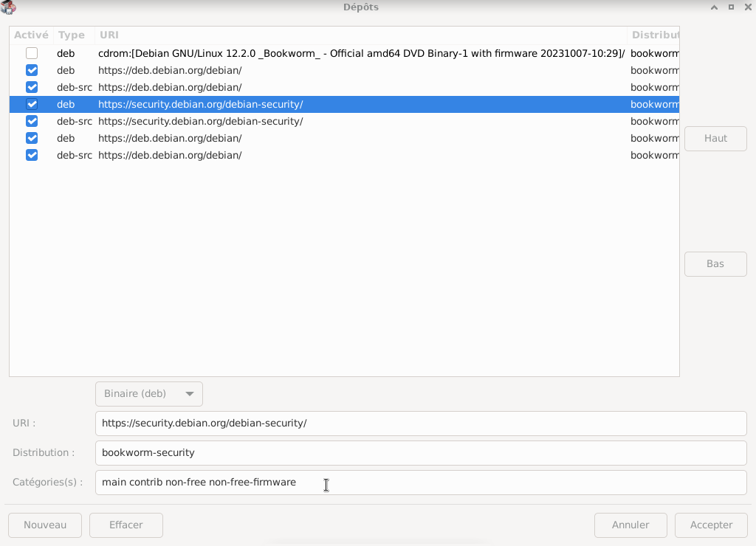Focus the URI input field

coord(421,423)
